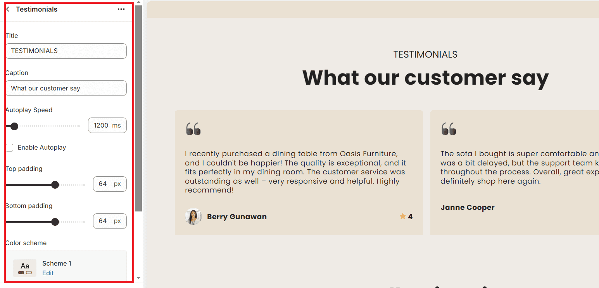Click the star rating icon

tap(402, 216)
